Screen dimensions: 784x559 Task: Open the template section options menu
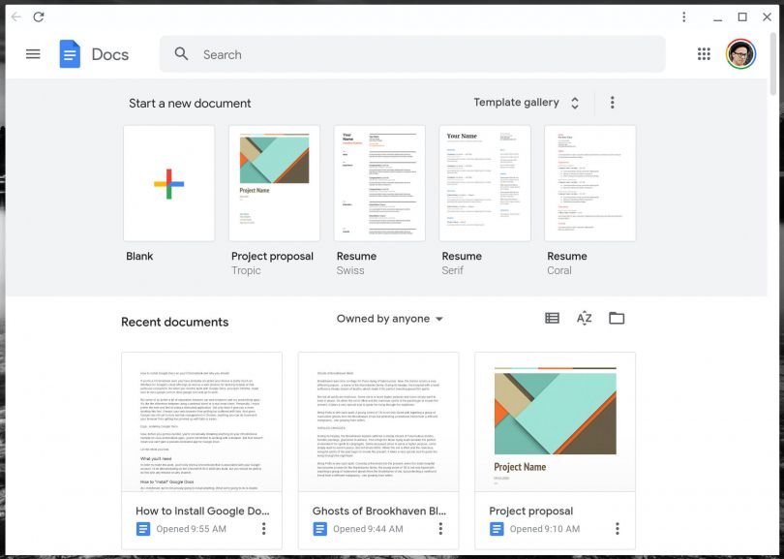pos(613,102)
